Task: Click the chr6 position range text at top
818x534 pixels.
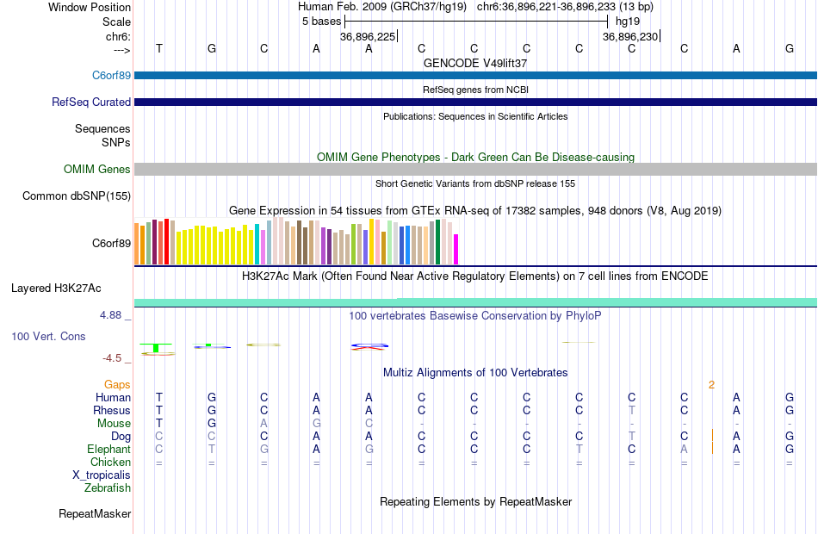Action: click(x=565, y=7)
